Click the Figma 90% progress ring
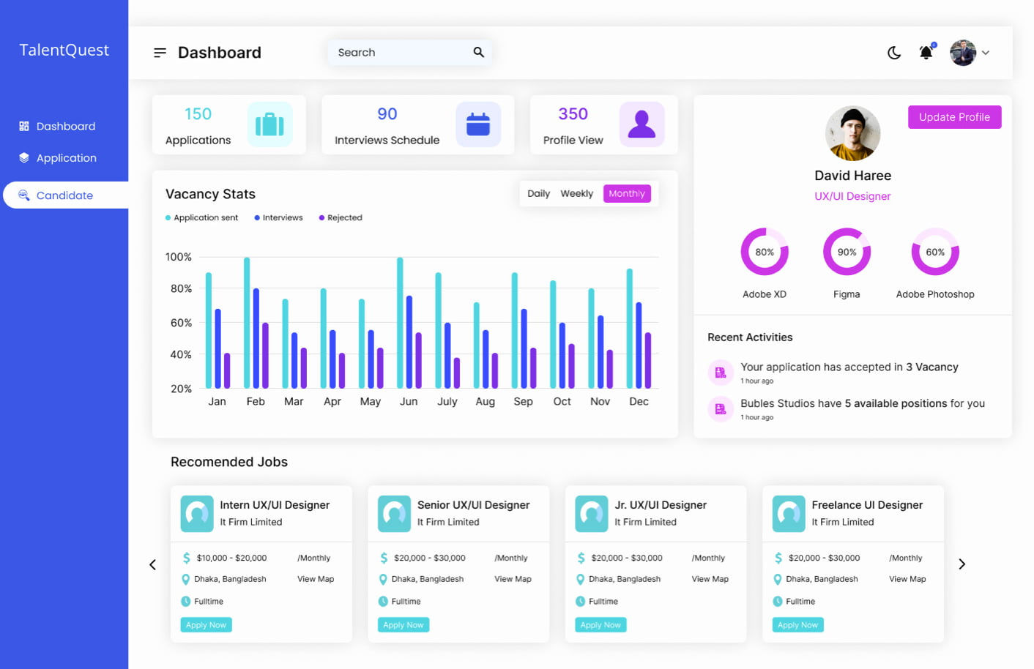 (x=847, y=251)
